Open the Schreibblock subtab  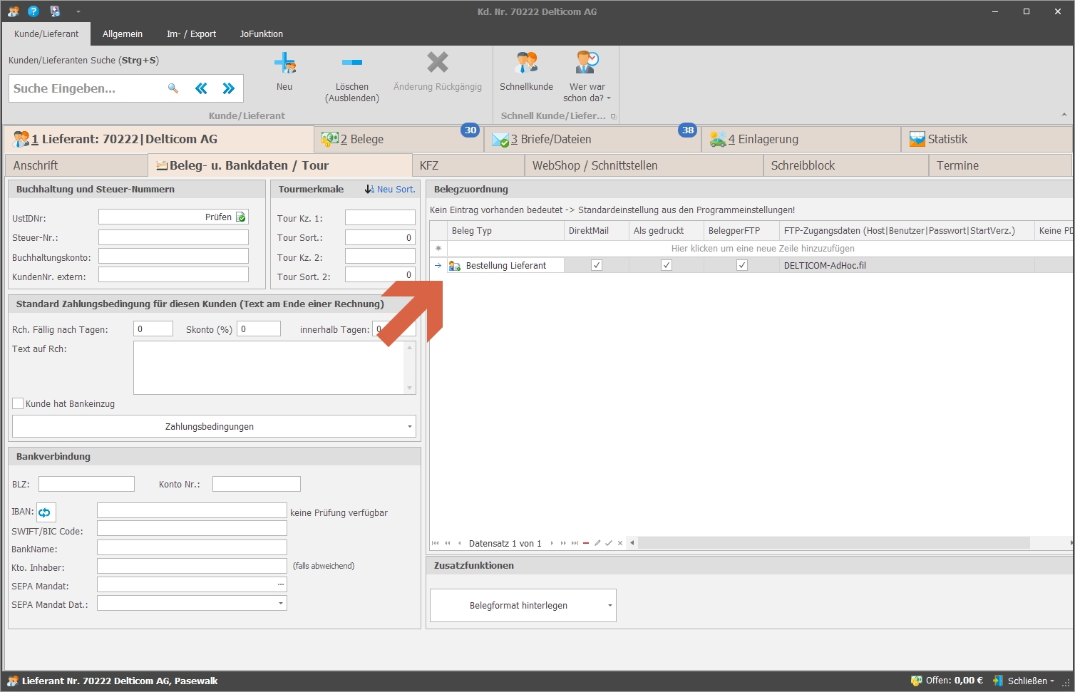click(846, 165)
